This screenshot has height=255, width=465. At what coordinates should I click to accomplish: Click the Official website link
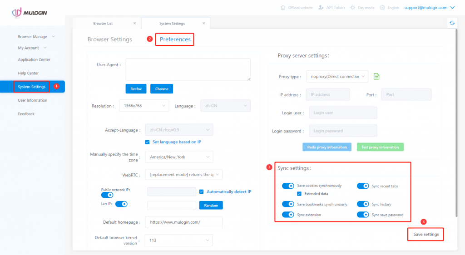tap(301, 8)
